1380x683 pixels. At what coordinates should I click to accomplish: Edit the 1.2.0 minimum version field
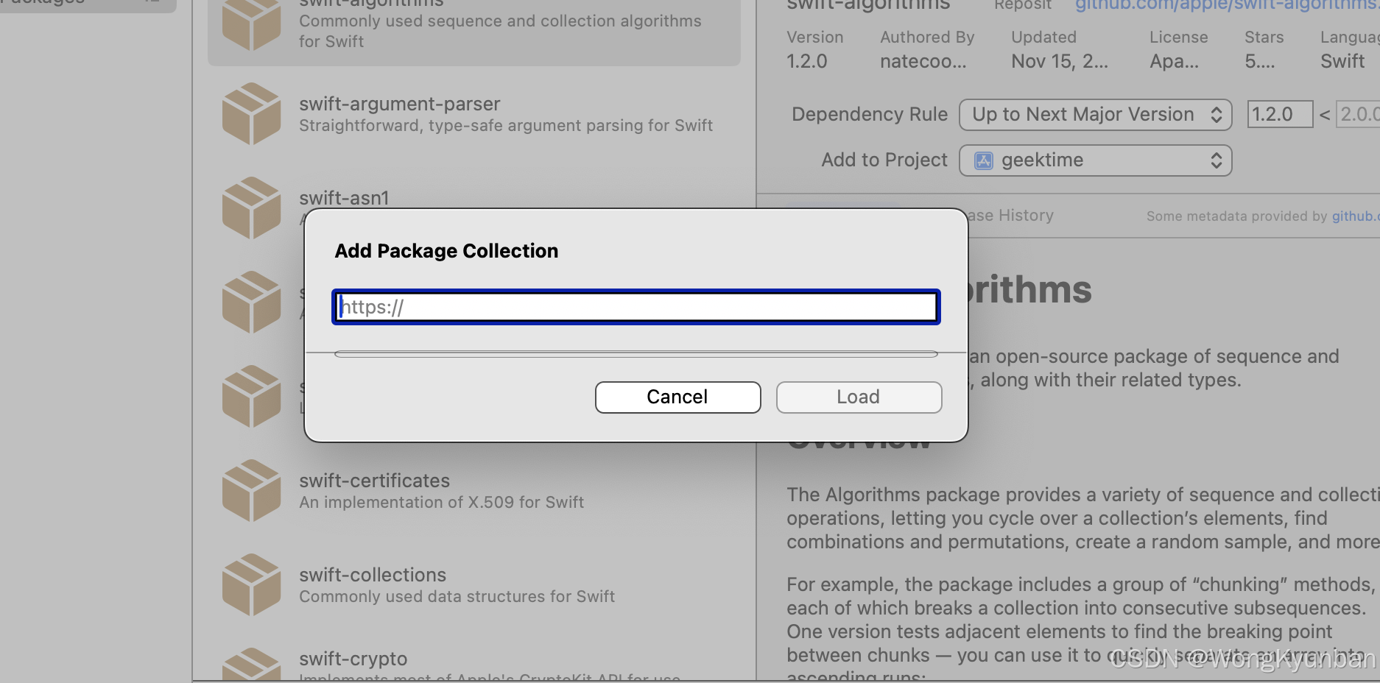[x=1280, y=115]
